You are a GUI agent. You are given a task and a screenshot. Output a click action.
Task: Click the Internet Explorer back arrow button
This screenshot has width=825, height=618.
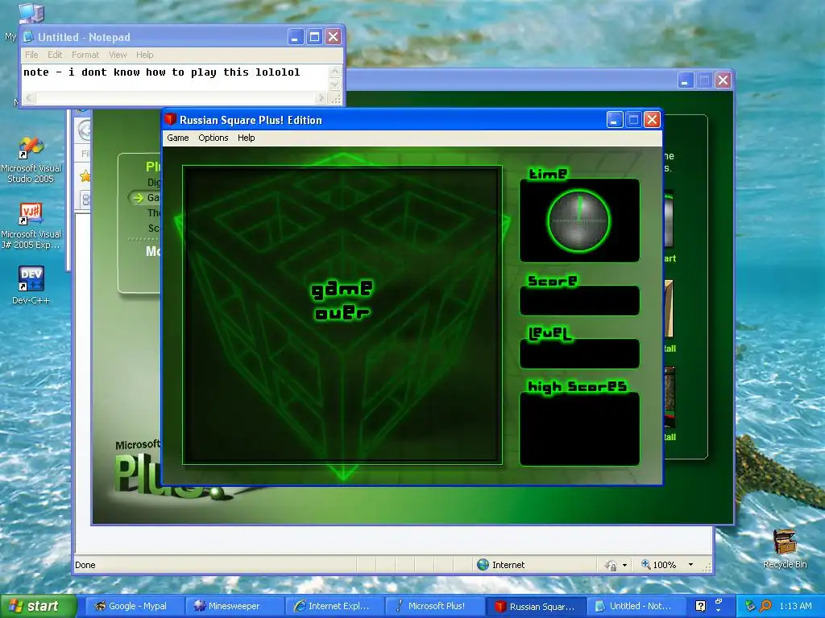click(85, 130)
